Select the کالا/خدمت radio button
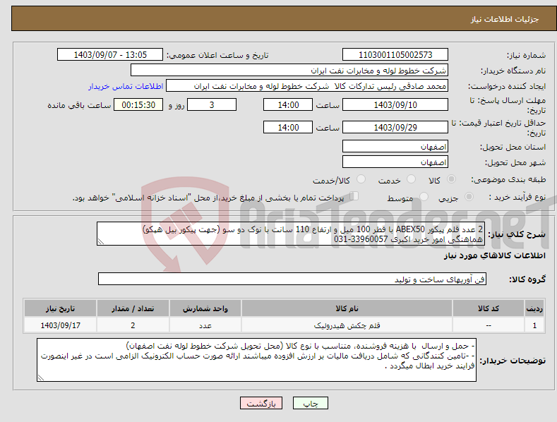Image resolution: width=557 pixels, height=422 pixels. (361, 179)
